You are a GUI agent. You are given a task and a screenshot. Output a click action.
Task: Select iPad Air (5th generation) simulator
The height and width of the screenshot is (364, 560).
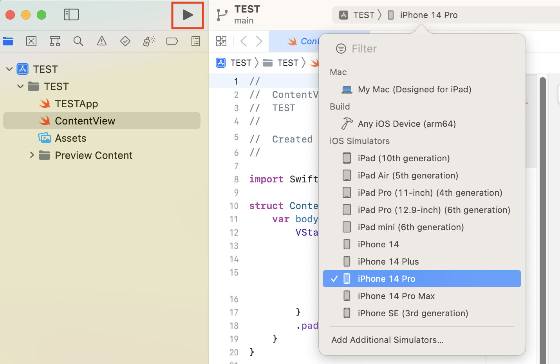[x=422, y=176]
